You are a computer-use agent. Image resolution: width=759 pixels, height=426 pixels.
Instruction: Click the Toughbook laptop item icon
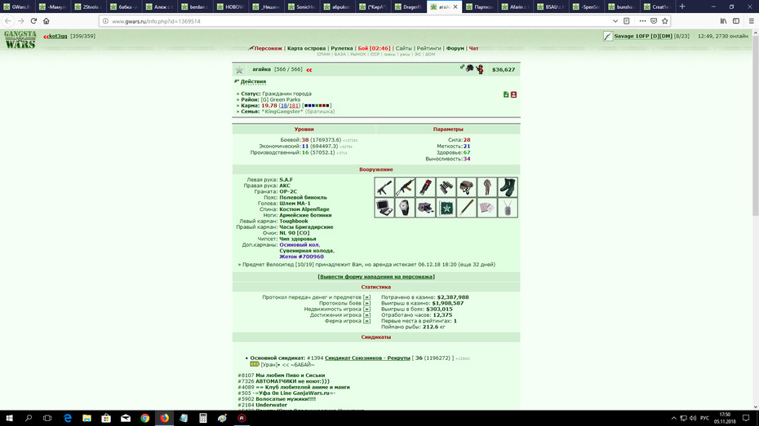point(384,209)
